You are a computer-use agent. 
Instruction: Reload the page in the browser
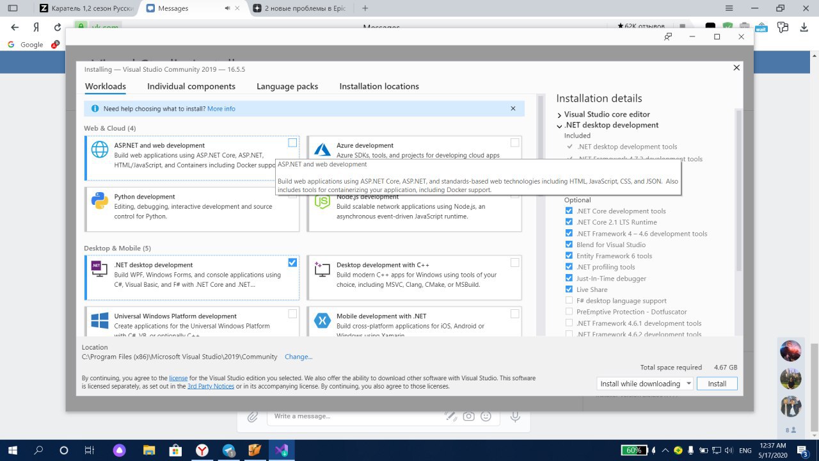point(58,28)
